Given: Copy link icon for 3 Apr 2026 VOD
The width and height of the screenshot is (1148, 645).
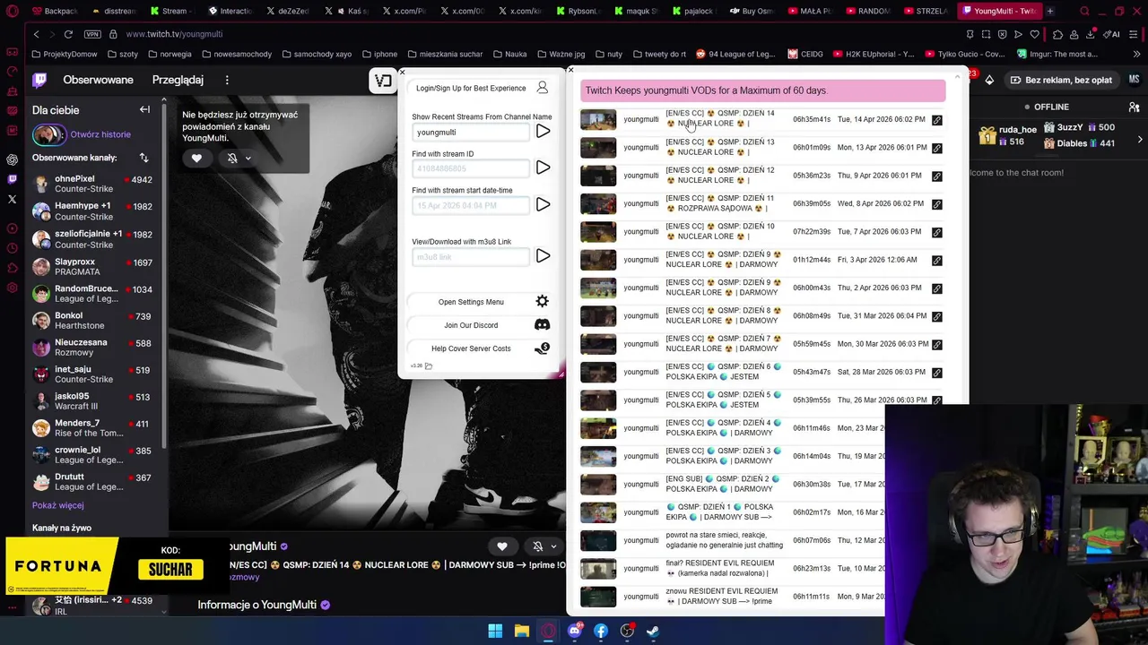Looking at the screenshot, I should (x=936, y=261).
